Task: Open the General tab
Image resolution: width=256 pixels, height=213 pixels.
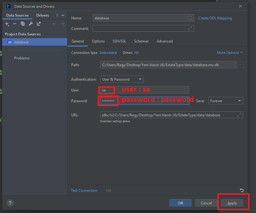Action: 78,41
